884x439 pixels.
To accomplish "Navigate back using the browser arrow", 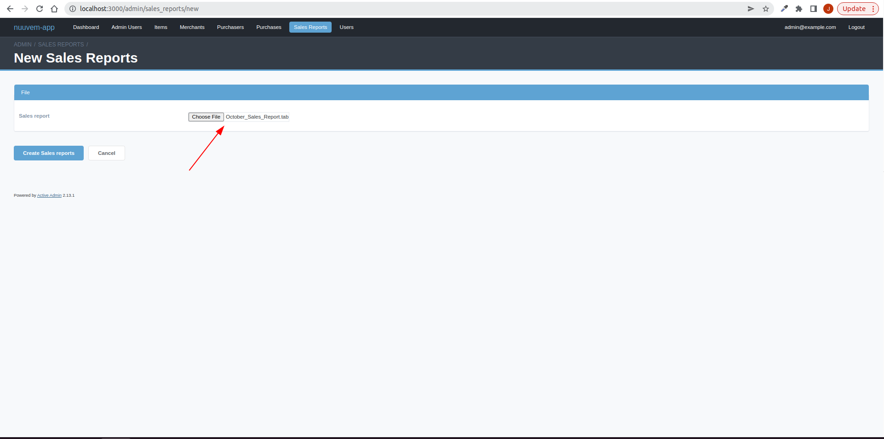I will pos(10,9).
